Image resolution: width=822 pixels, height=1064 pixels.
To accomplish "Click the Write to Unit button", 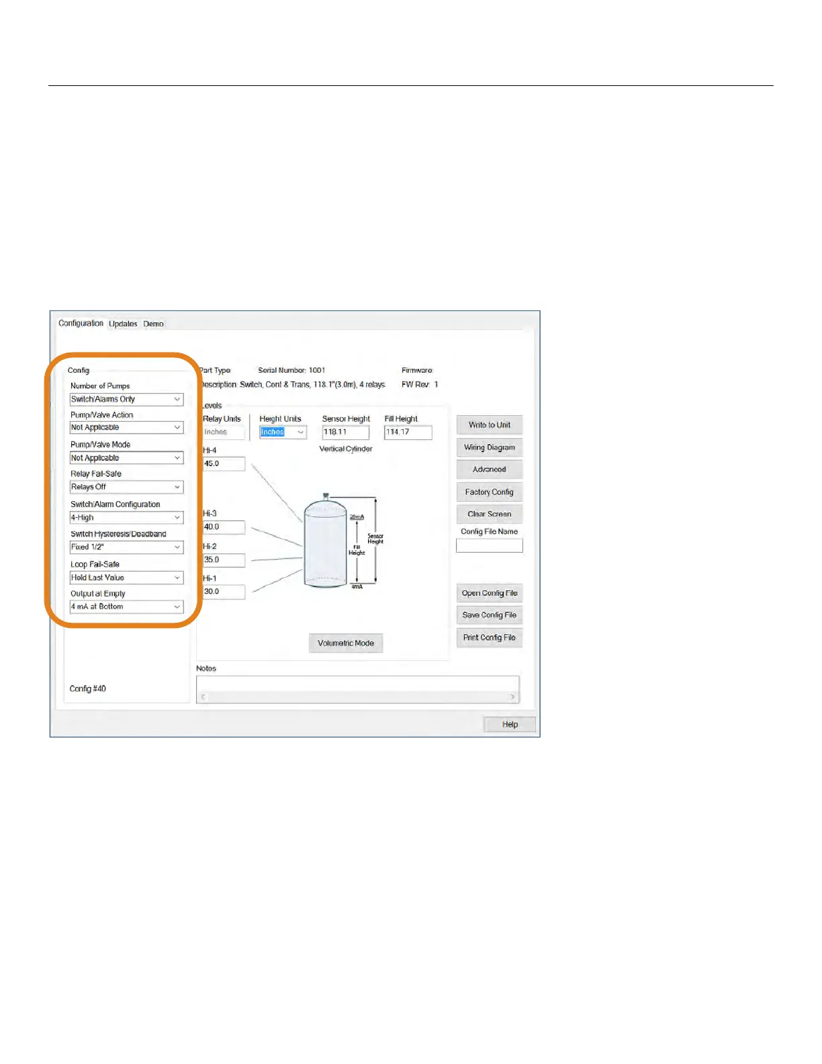I will pos(490,425).
